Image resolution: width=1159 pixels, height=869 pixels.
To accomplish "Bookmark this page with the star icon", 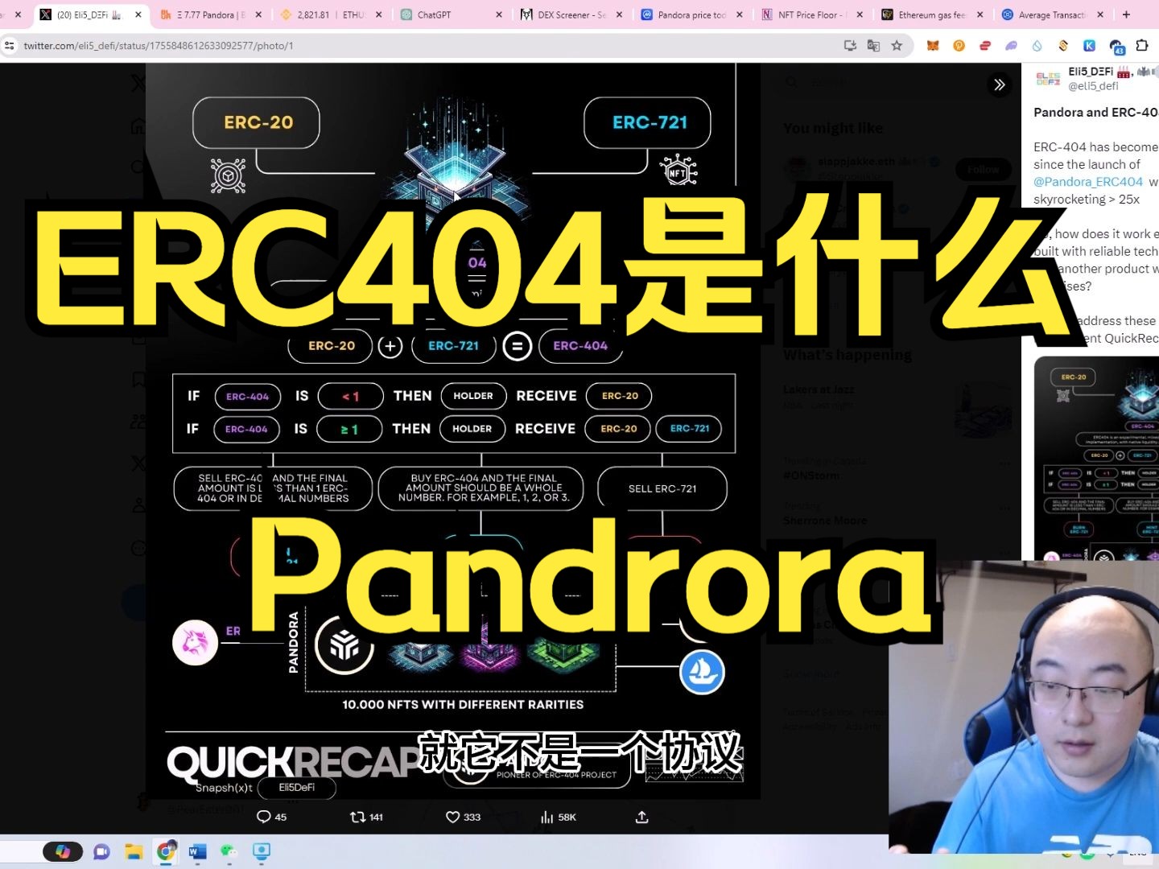I will pos(897,46).
